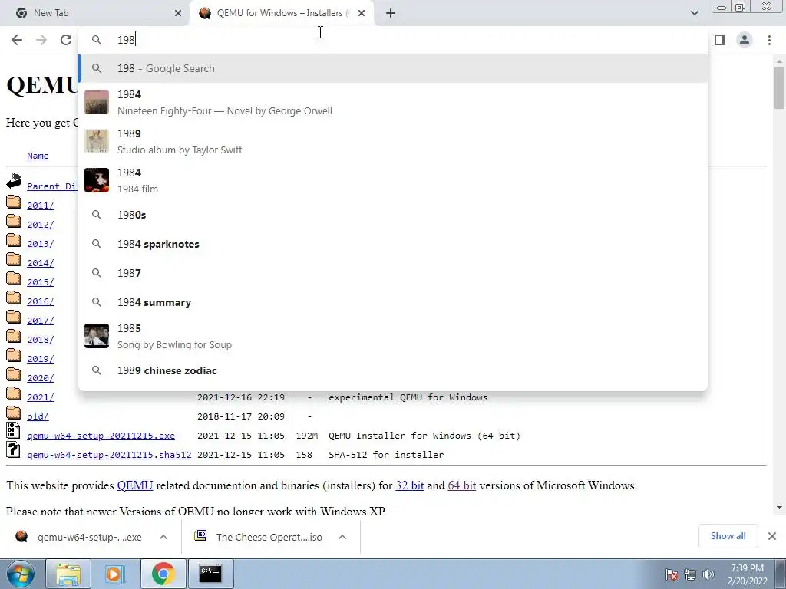The width and height of the screenshot is (786, 589).
Task: Choose the 1984 George Orwell novel suggestion
Action: pos(394,102)
